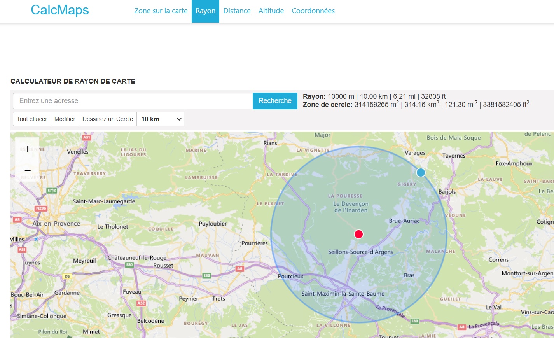Open Zone sur la carte tab
The height and width of the screenshot is (338, 554).
(x=161, y=11)
